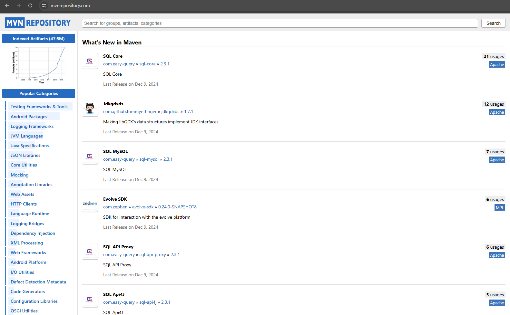Viewport: 510px width, 315px height.
Task: Open the SQL Core title link
Action: click(113, 56)
